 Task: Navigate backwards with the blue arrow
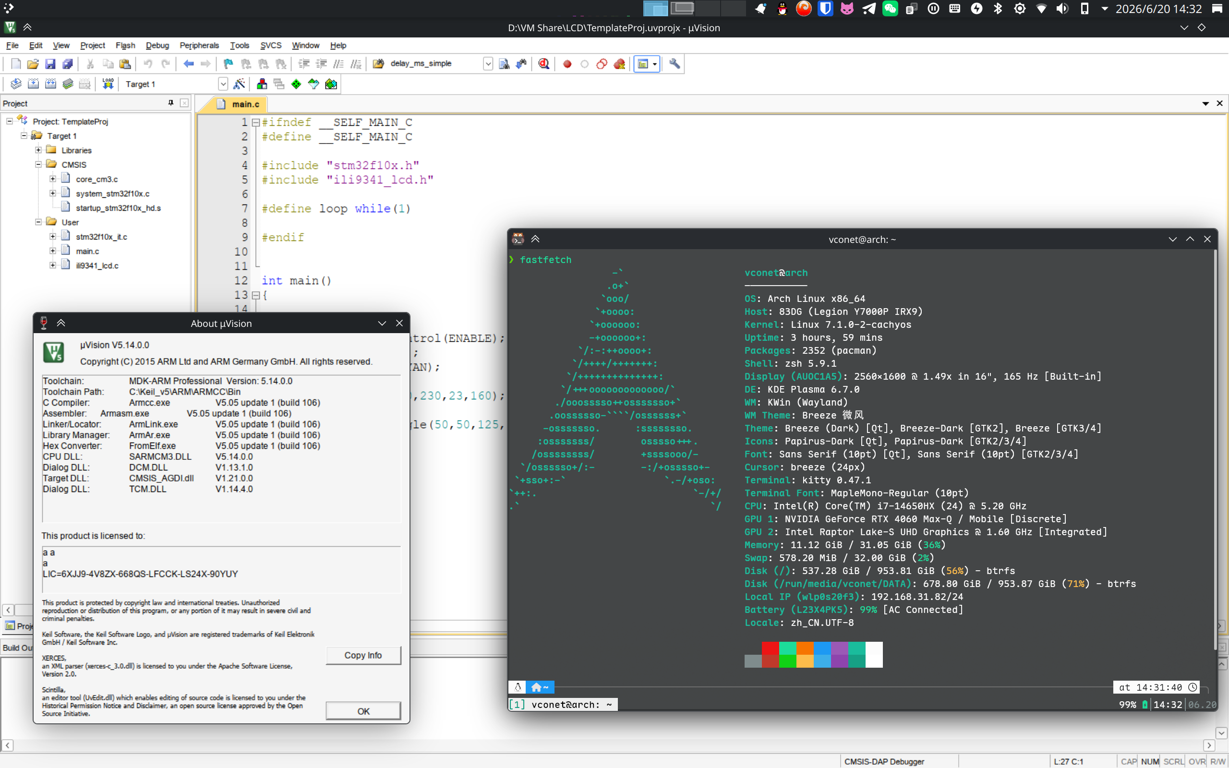(x=188, y=63)
